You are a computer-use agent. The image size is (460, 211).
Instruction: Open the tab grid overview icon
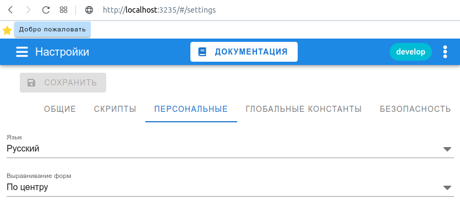coord(63,10)
